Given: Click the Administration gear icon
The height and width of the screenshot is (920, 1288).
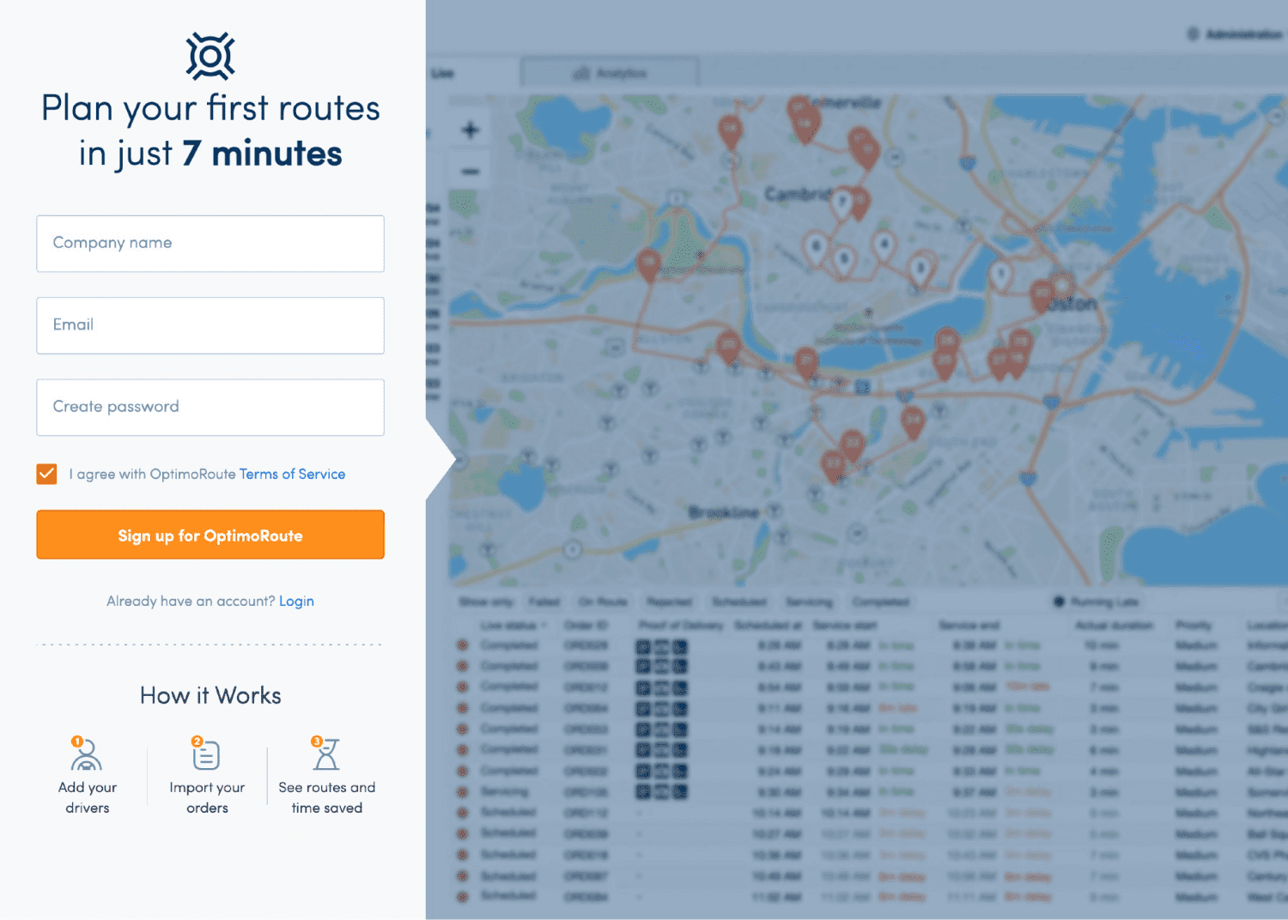Looking at the screenshot, I should [x=1193, y=34].
